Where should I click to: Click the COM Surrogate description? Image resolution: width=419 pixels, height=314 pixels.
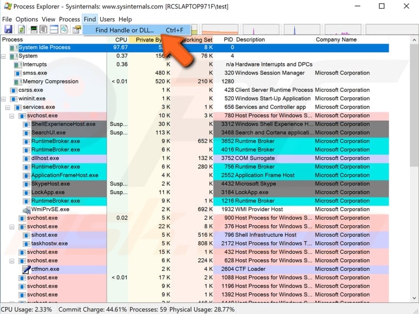click(255, 158)
